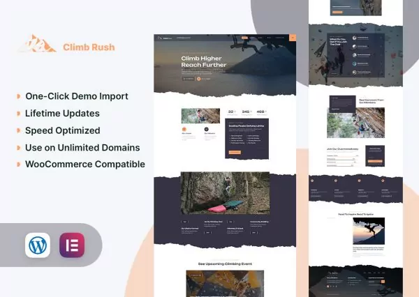Click the orange square button in mockup header corner

point(293,38)
